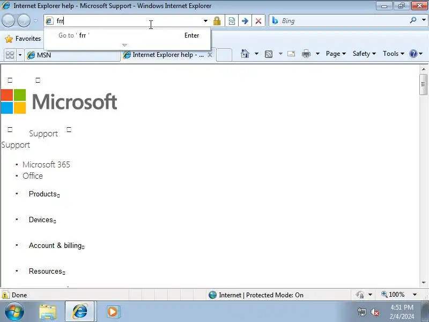Click the Microsoft 365 link
The image size is (429, 322).
pos(46,165)
